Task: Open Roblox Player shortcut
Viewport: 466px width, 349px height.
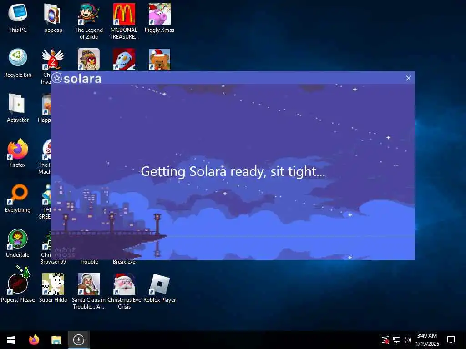Action: click(160, 288)
